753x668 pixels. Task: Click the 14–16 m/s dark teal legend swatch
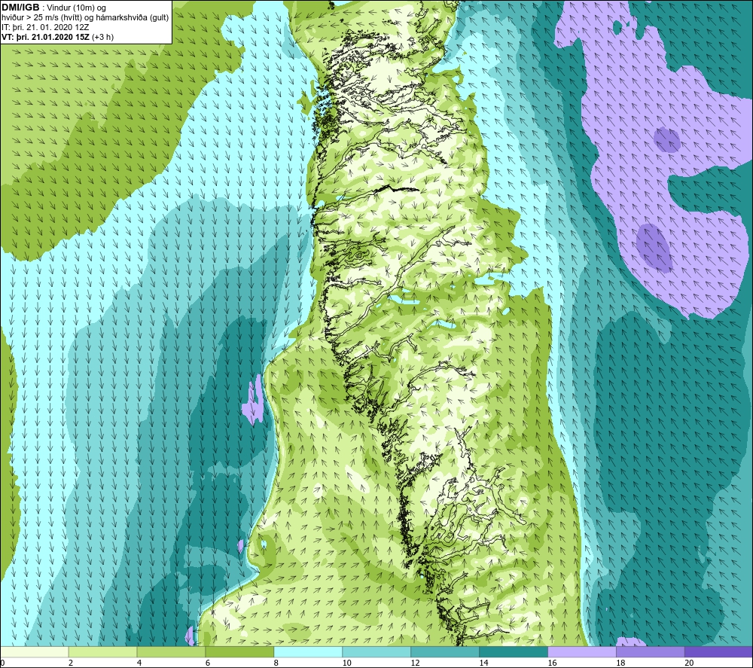pyautogui.click(x=514, y=651)
